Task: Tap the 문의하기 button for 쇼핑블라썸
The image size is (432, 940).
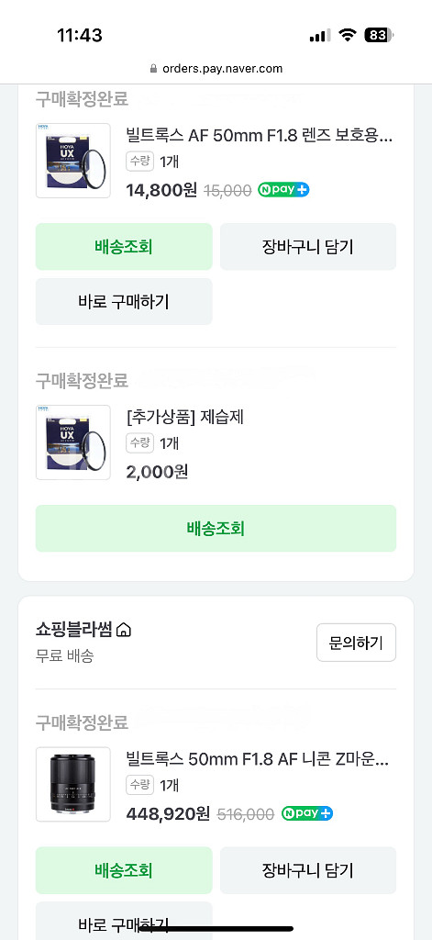Action: pyautogui.click(x=357, y=643)
